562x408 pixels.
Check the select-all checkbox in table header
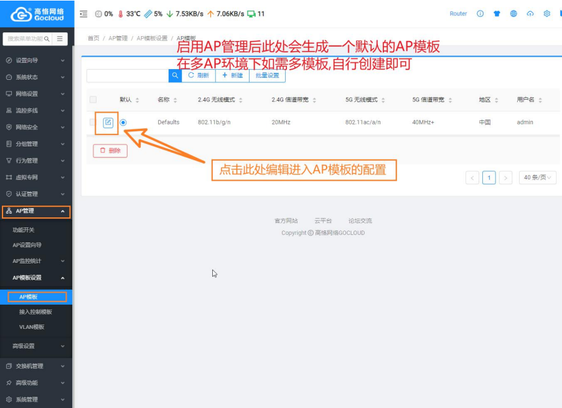coord(93,100)
